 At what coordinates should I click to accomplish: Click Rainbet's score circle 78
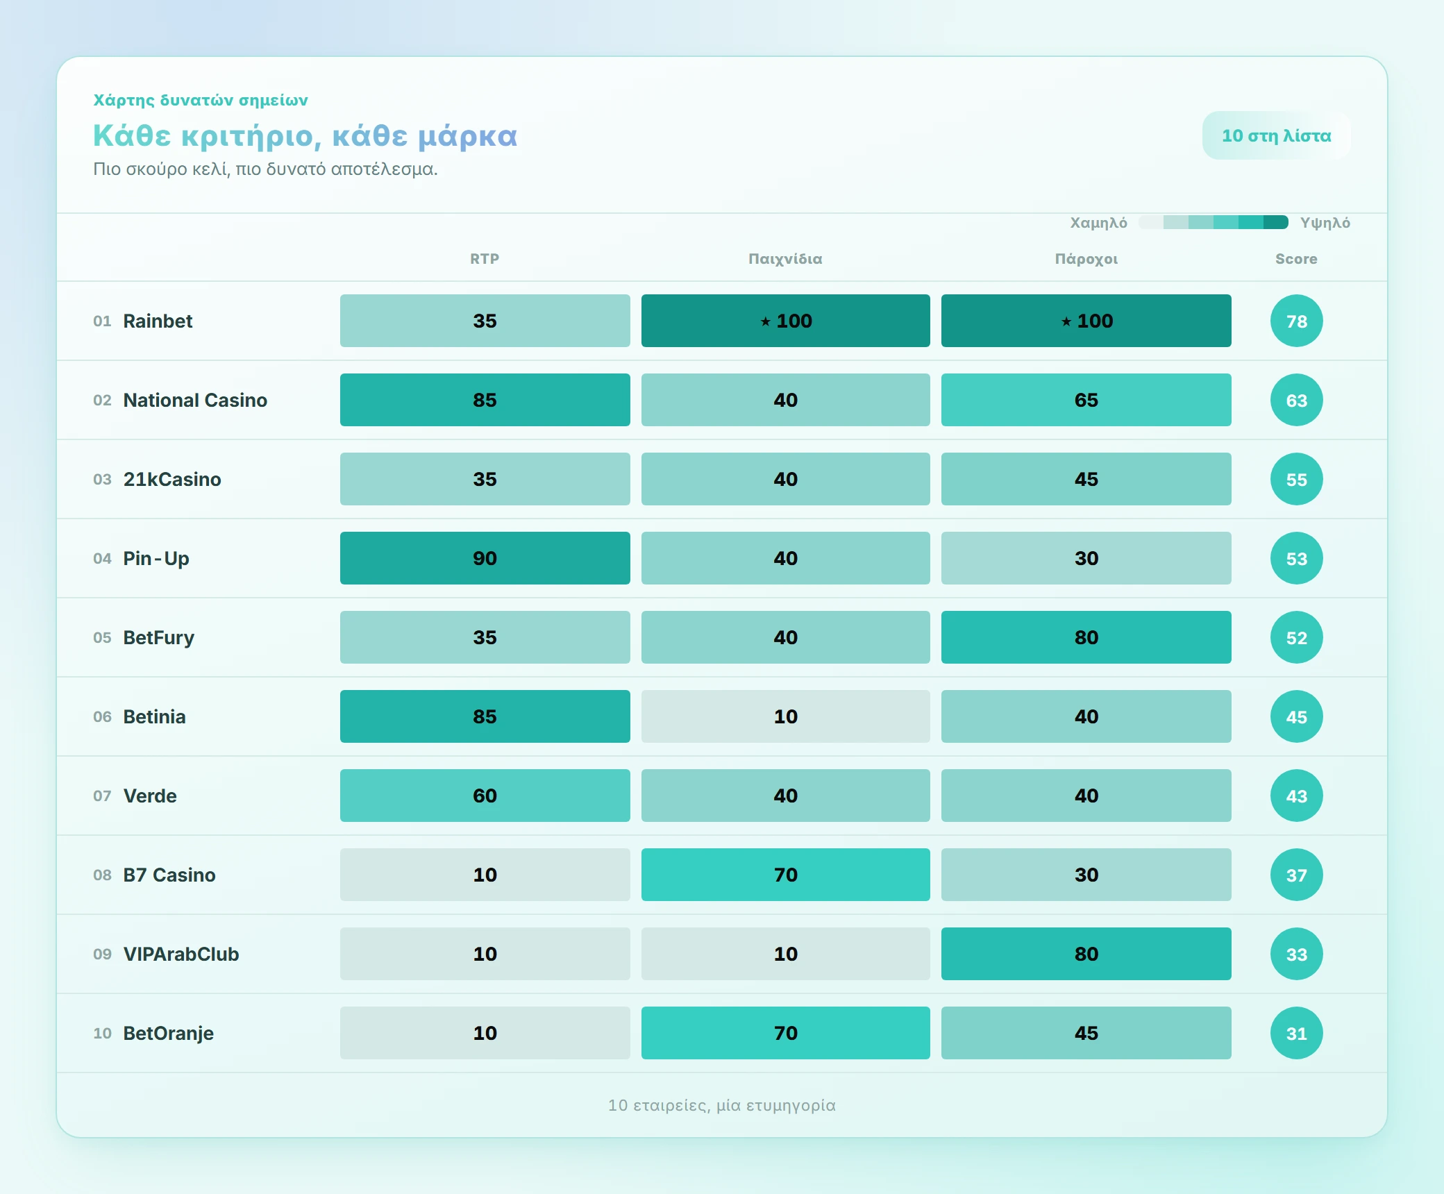coord(1296,321)
